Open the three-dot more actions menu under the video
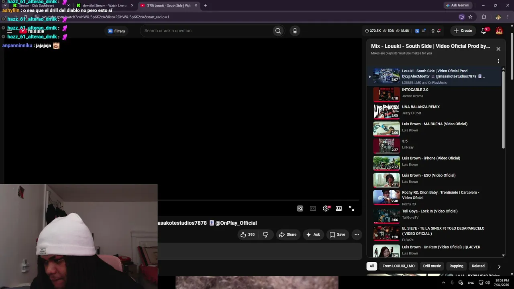Screen dimensions: 514x289 357,234
